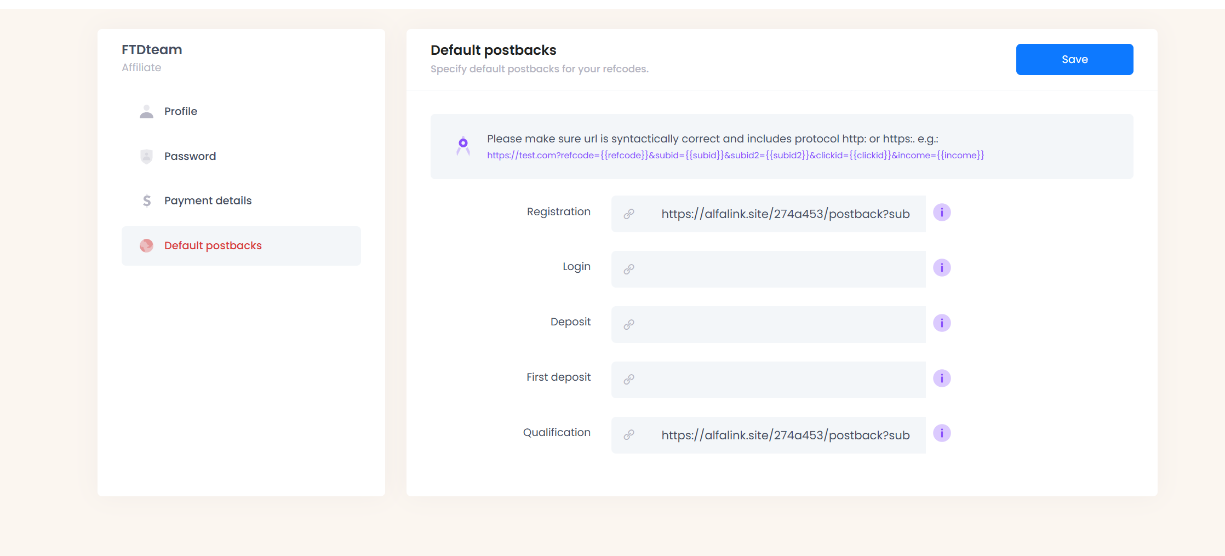The width and height of the screenshot is (1225, 556).
Task: Click info icon next to Registration field
Action: pos(942,213)
